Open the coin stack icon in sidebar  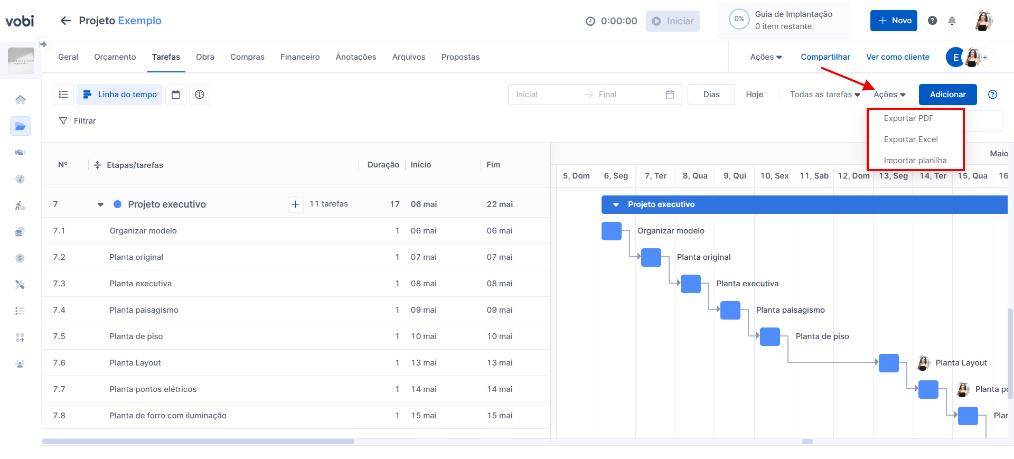click(20, 232)
